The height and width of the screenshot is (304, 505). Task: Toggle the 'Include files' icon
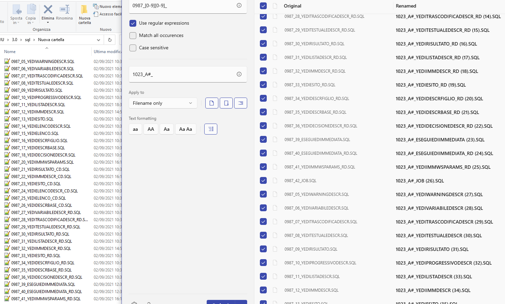[212, 103]
